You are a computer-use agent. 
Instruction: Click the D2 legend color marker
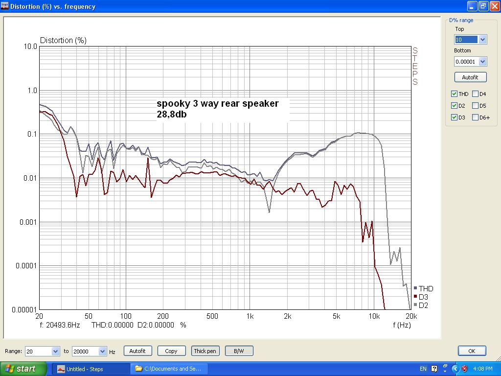click(415, 305)
